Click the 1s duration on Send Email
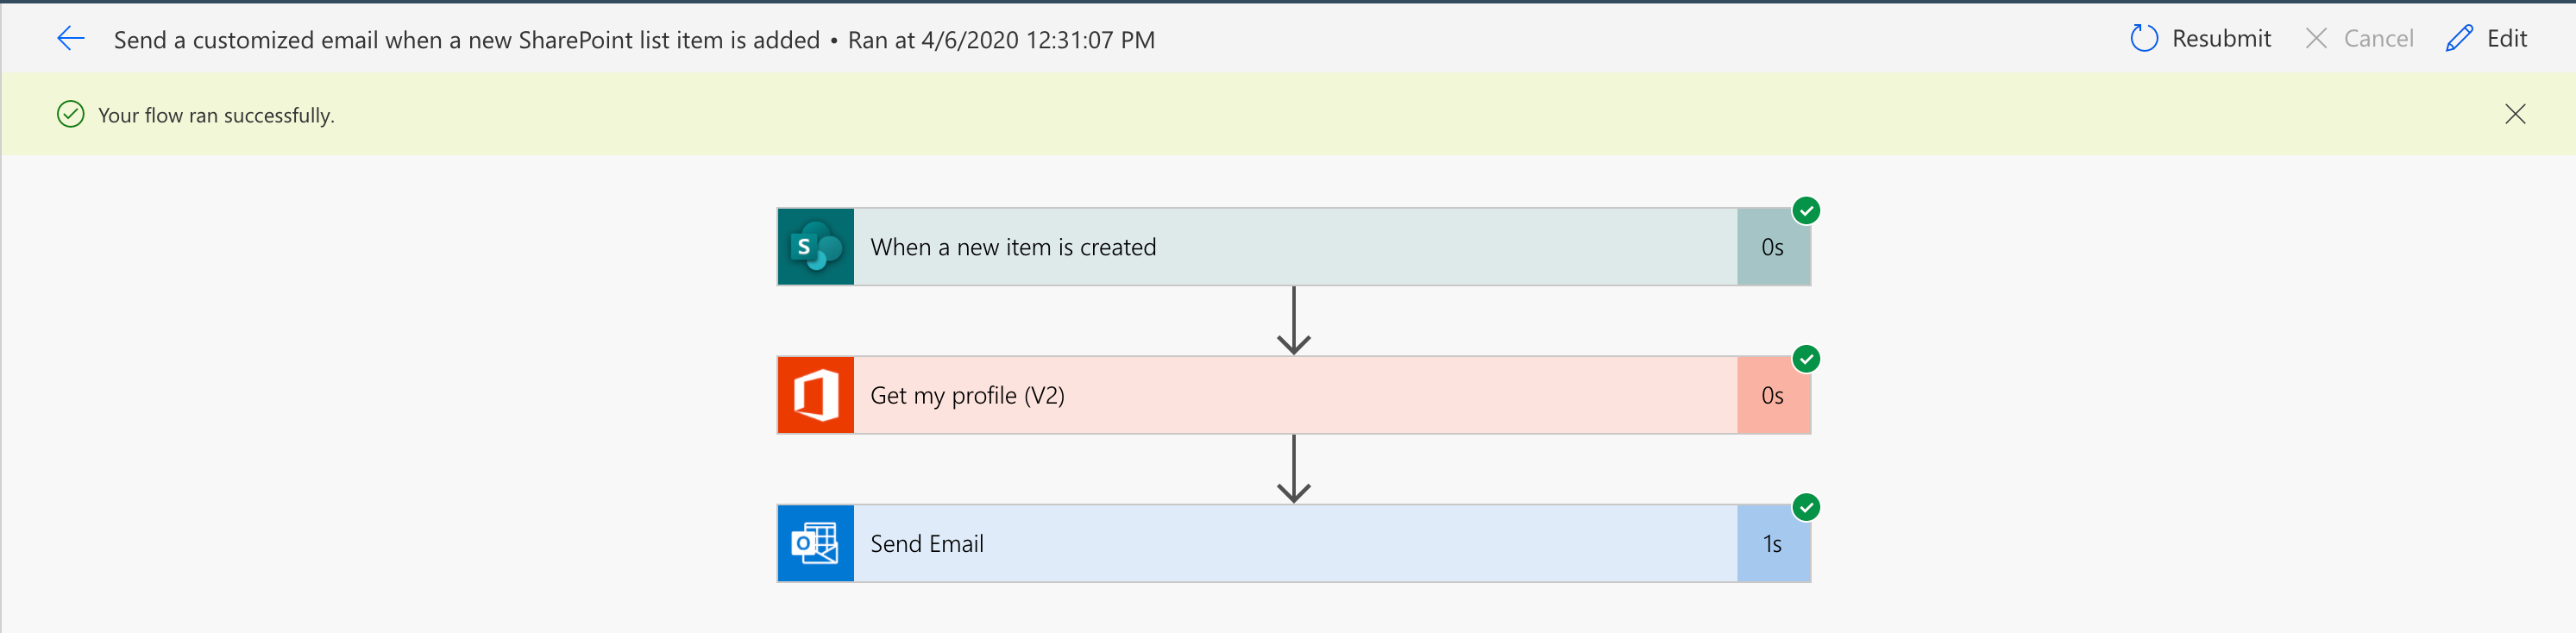The image size is (2576, 633). [x=1773, y=543]
